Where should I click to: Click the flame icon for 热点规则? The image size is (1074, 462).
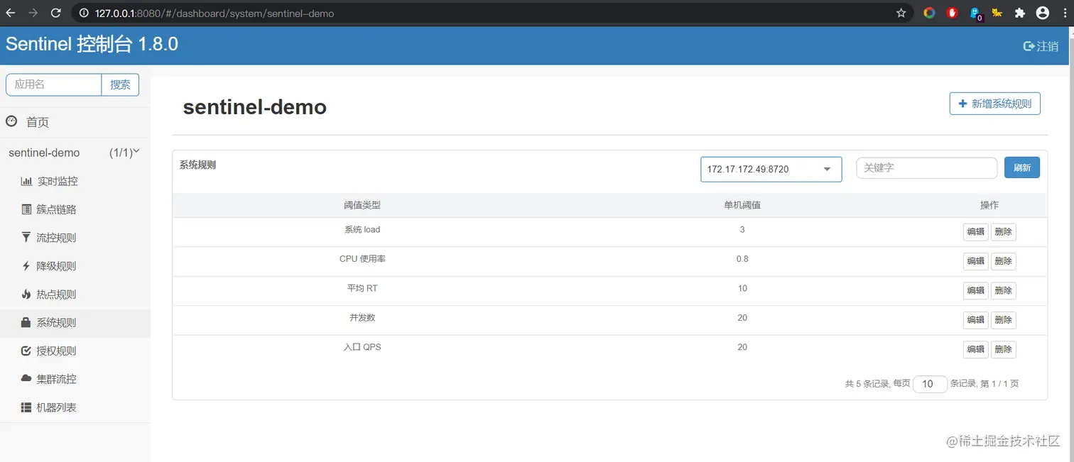point(26,294)
